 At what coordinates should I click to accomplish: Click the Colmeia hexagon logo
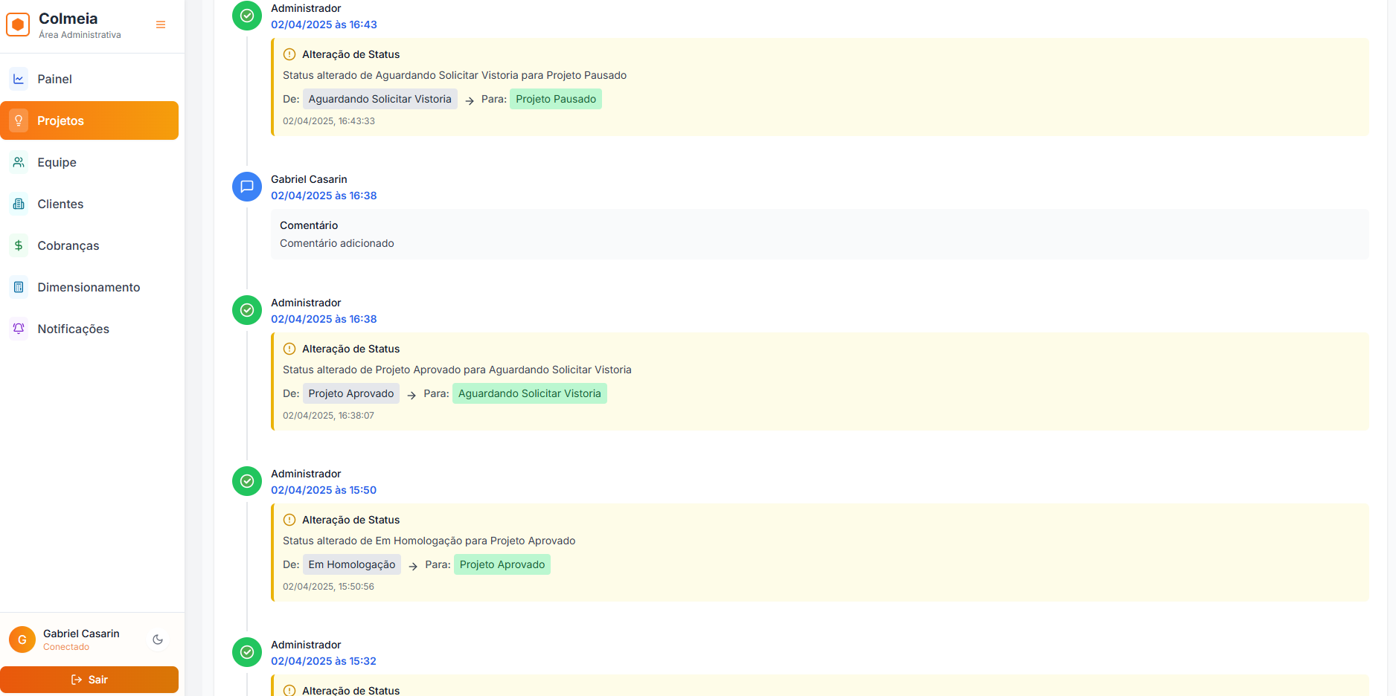[18, 25]
